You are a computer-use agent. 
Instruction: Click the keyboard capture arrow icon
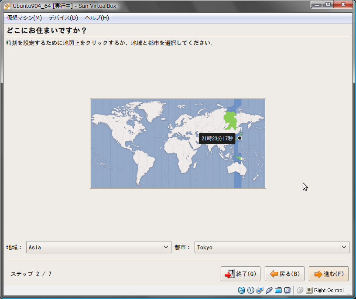tap(309, 290)
